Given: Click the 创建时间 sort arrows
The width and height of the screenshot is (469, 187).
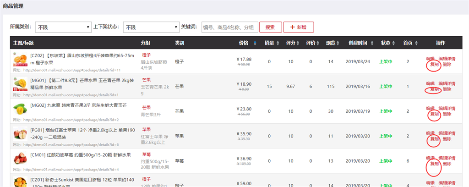Looking at the screenshot, I should click(x=371, y=44).
